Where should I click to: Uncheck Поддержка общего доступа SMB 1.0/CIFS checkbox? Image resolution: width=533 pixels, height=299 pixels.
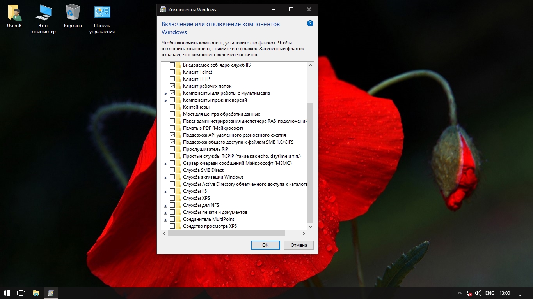tap(172, 142)
